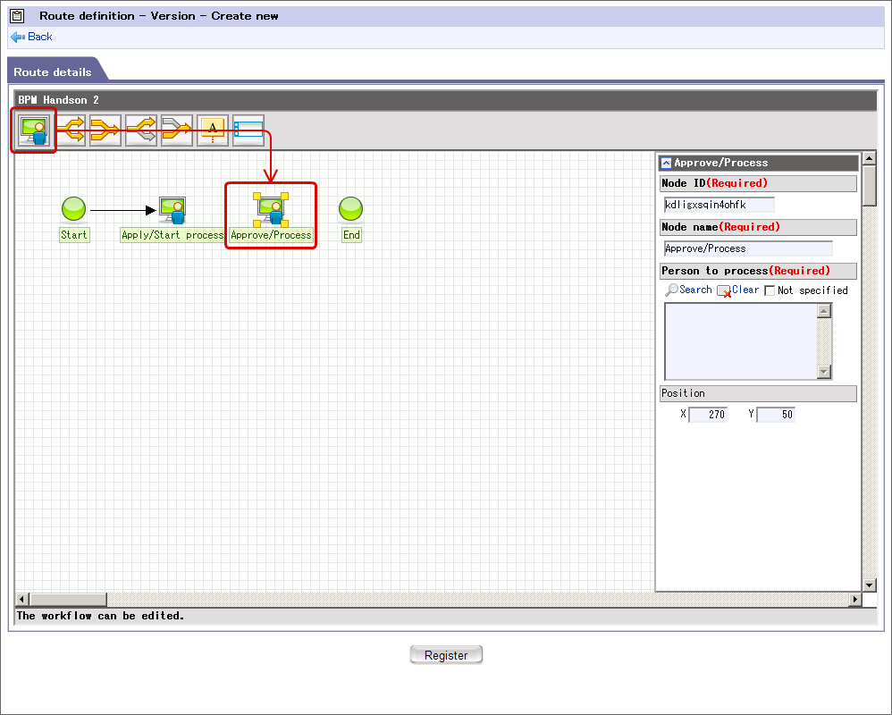Click the status message 'The workflow can be edited.'
The width and height of the screenshot is (892, 715).
[100, 616]
